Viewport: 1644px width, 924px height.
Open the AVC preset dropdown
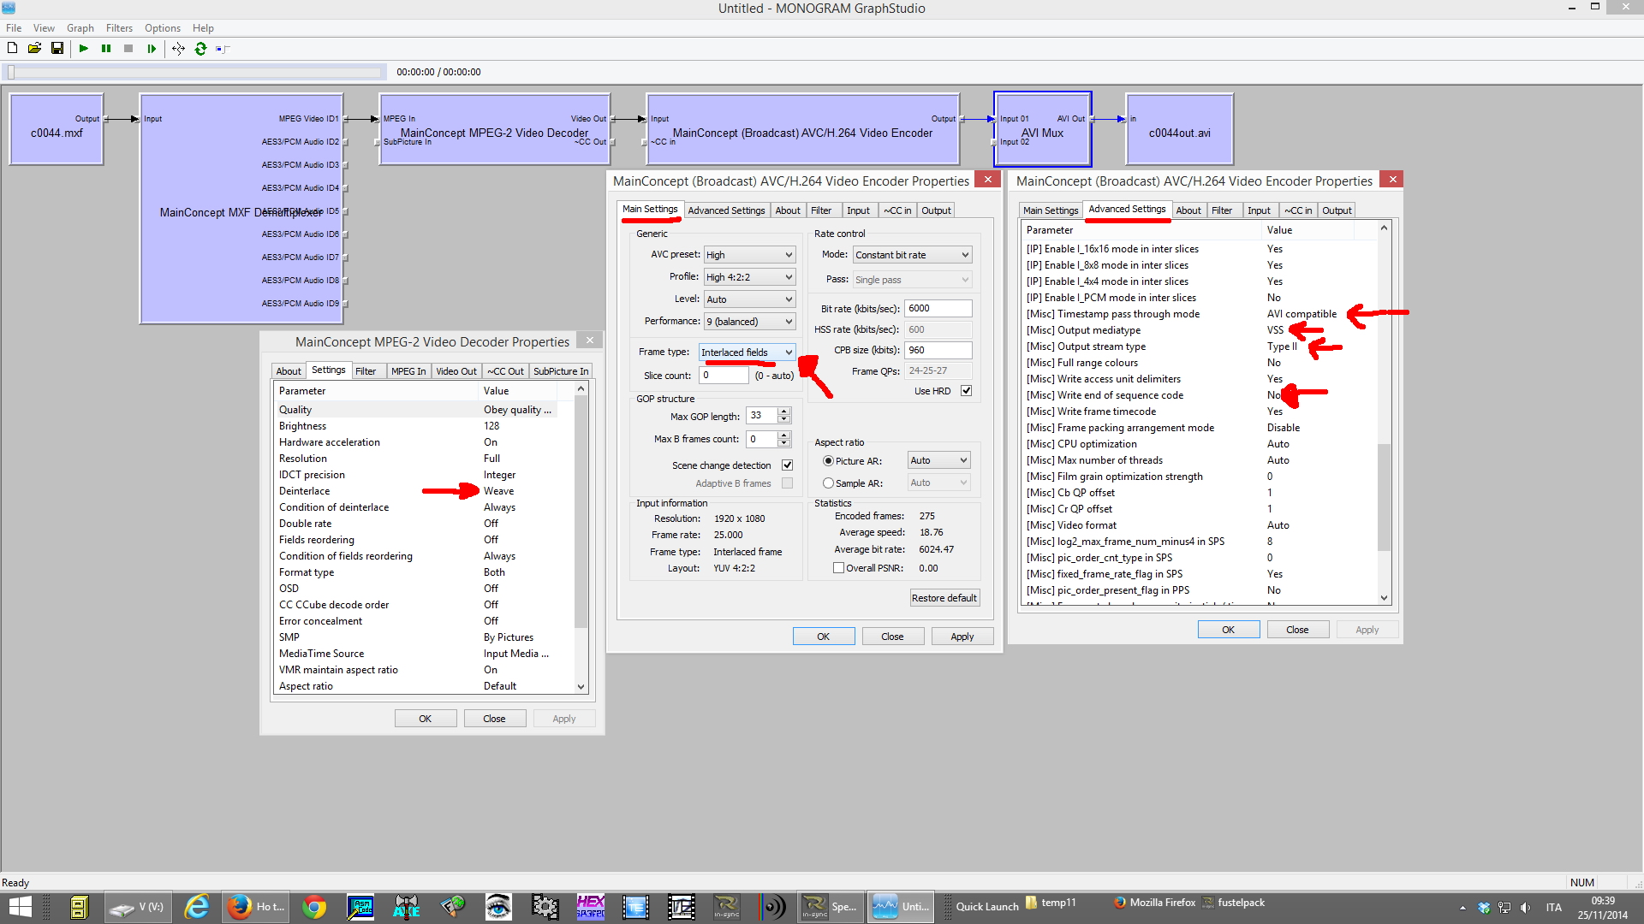pos(749,255)
